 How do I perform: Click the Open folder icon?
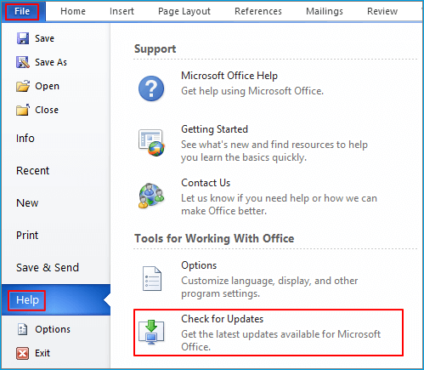point(23,86)
